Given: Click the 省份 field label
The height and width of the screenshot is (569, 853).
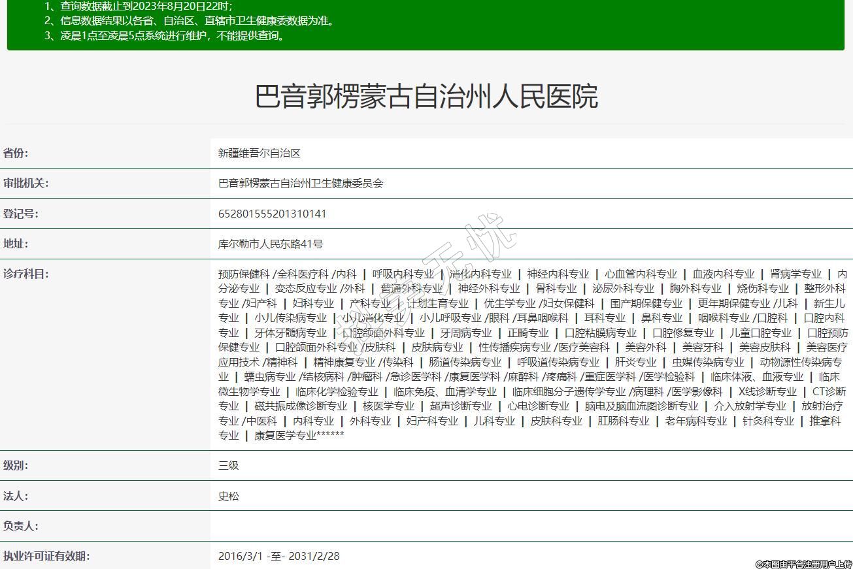Looking at the screenshot, I should [16, 153].
